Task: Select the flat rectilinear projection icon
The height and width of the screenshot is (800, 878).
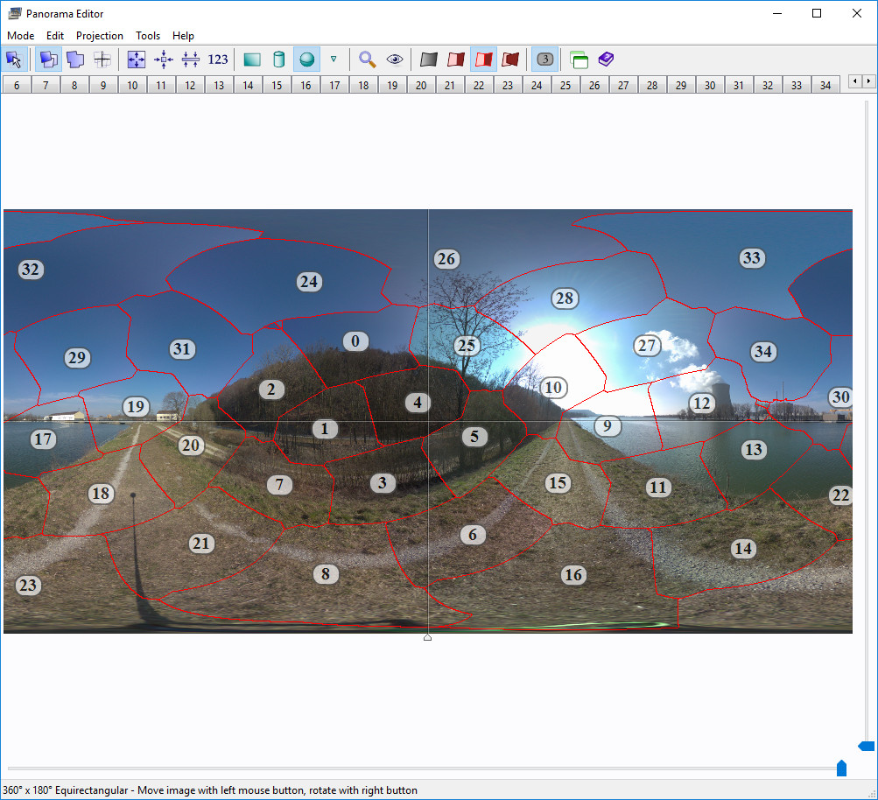Action: [x=252, y=60]
